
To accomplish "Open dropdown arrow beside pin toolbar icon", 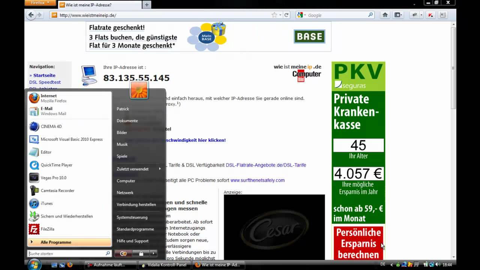I will click(x=421, y=15).
